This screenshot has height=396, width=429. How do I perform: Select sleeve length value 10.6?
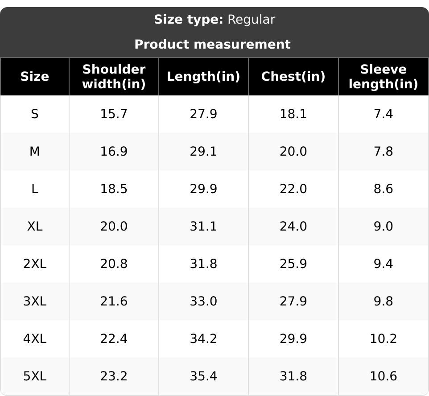point(383,376)
